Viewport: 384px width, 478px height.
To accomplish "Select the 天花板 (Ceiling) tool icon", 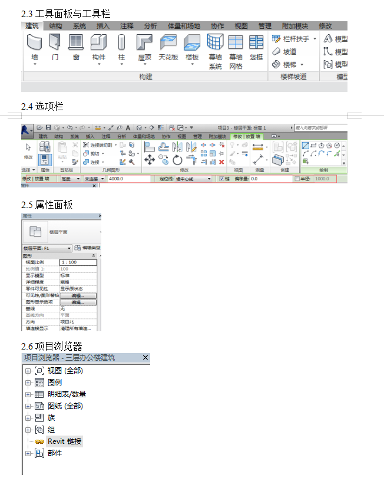I will [168, 42].
